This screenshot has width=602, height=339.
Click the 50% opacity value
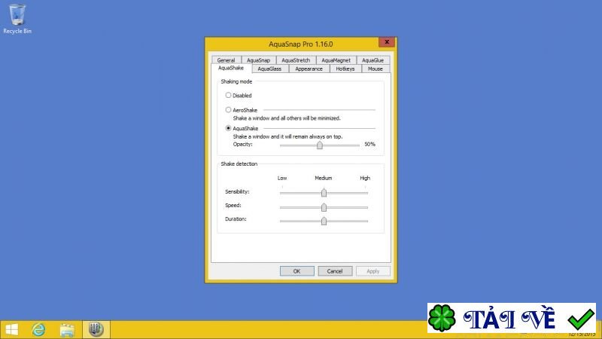[x=369, y=144]
